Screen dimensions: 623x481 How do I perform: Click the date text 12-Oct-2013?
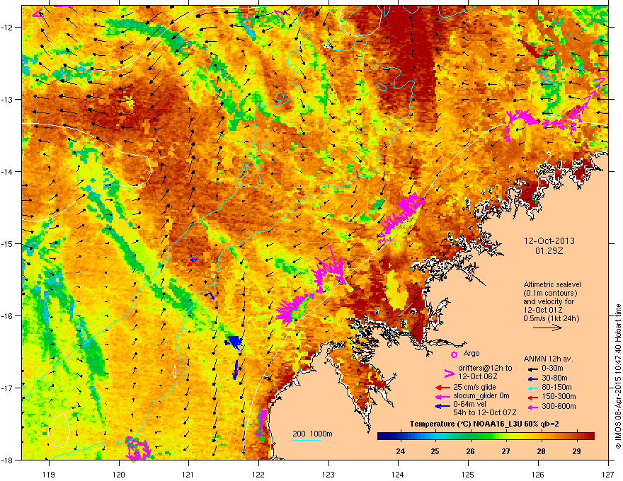point(549,241)
